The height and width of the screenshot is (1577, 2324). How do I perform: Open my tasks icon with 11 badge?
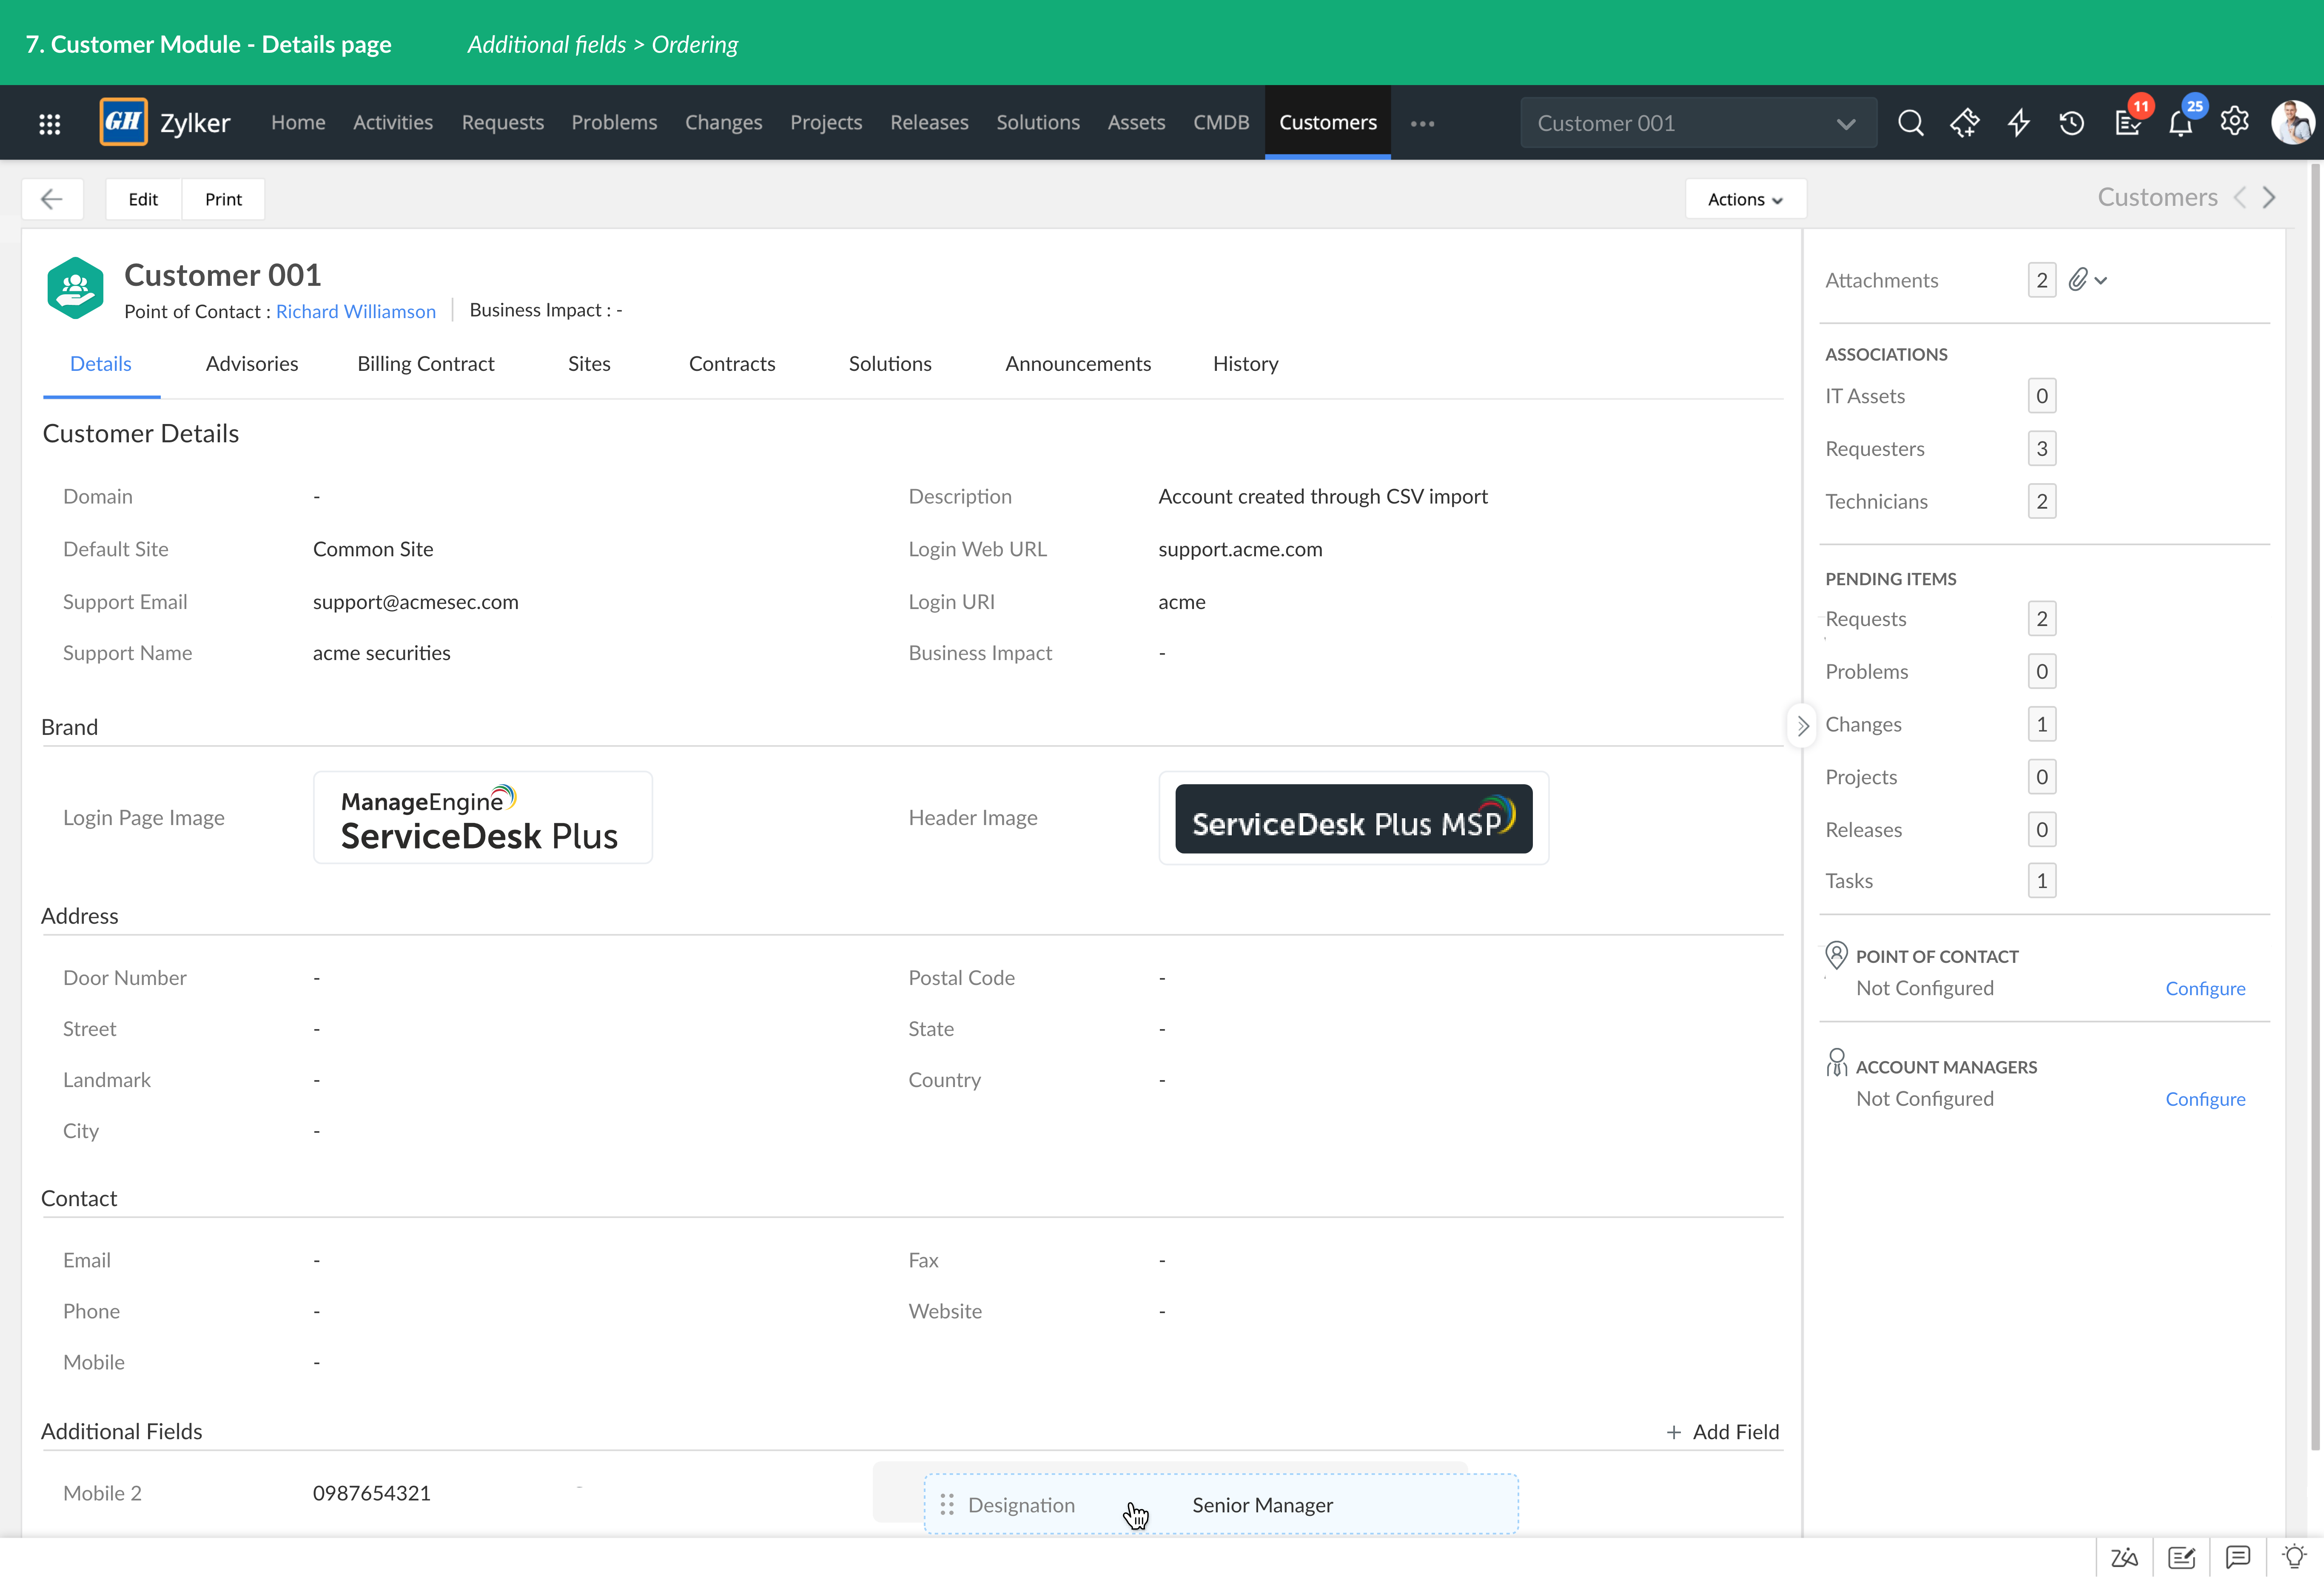click(2128, 122)
